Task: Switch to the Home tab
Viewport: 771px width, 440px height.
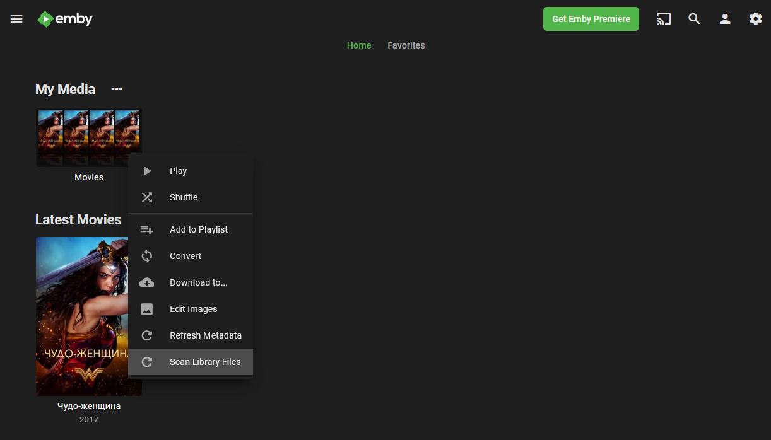Action: point(359,45)
